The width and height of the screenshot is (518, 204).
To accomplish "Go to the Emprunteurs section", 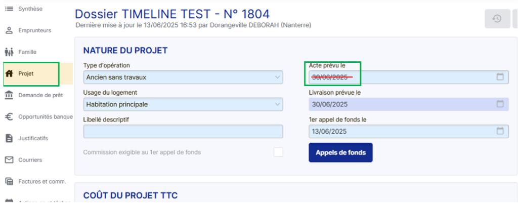I will 34,30.
